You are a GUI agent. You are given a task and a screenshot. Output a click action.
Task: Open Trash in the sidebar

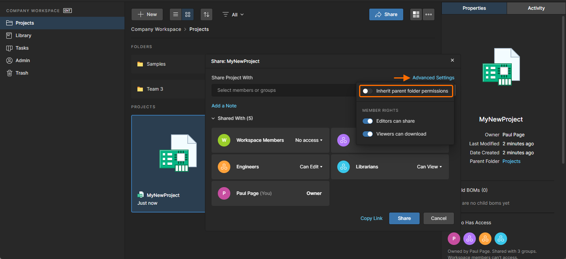tap(22, 73)
